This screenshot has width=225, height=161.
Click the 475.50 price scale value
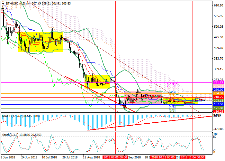(x=218, y=37)
